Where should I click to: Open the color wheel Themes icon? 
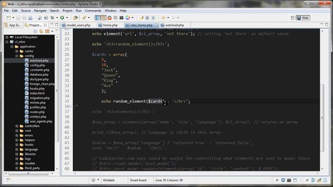click(x=127, y=18)
